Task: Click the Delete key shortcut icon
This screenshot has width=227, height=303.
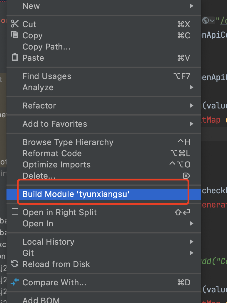Action: click(186, 176)
